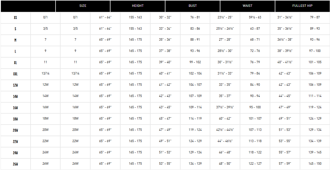The height and width of the screenshot is (170, 330).
Task: Click the 145 - 150 hip cell
Action: [315, 164]
